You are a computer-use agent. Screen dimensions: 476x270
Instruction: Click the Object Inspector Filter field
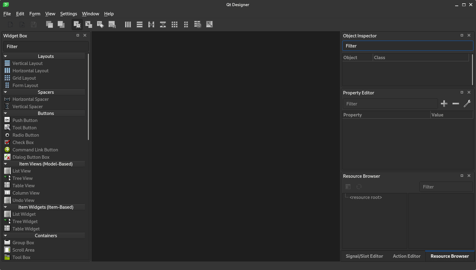[408, 46]
